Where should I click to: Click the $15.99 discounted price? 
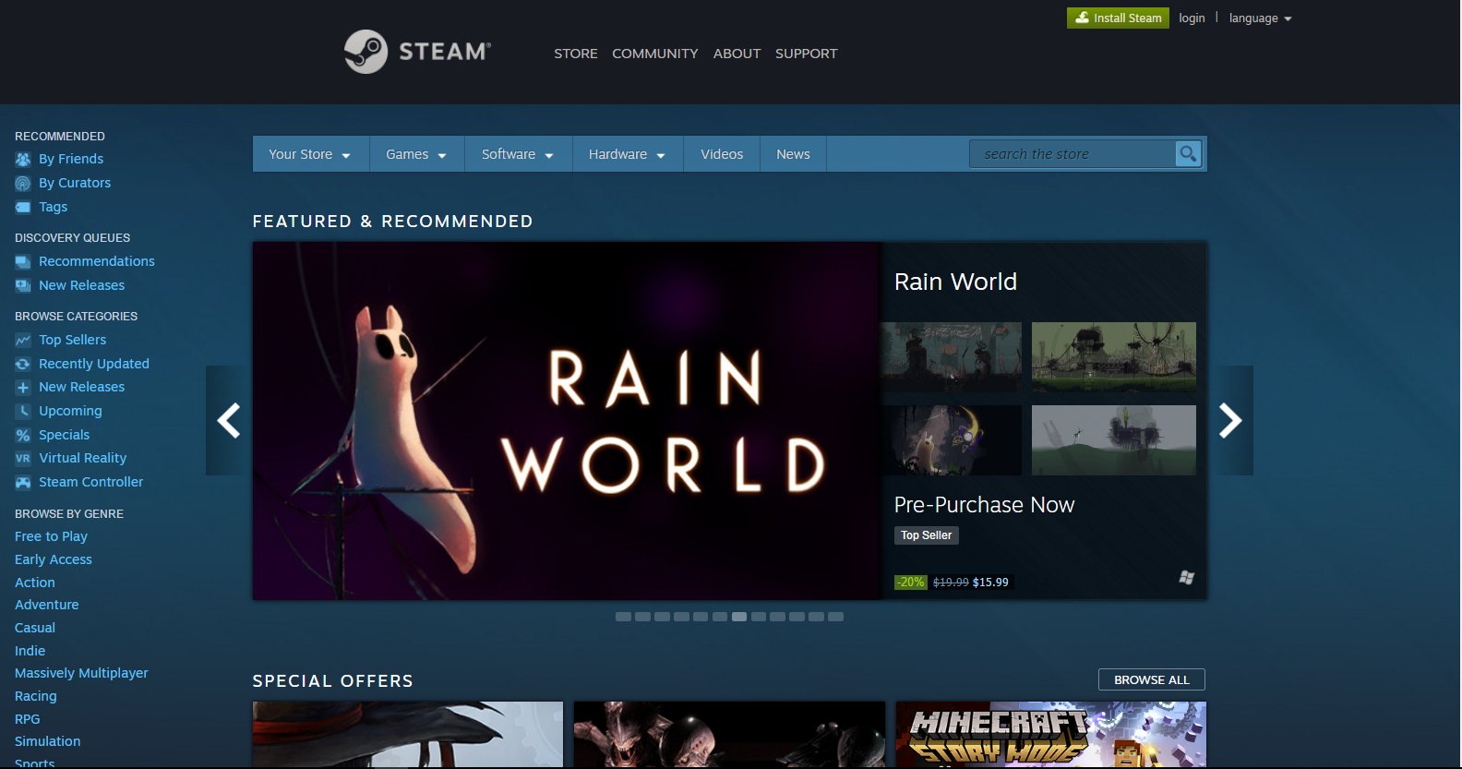pyautogui.click(x=990, y=583)
